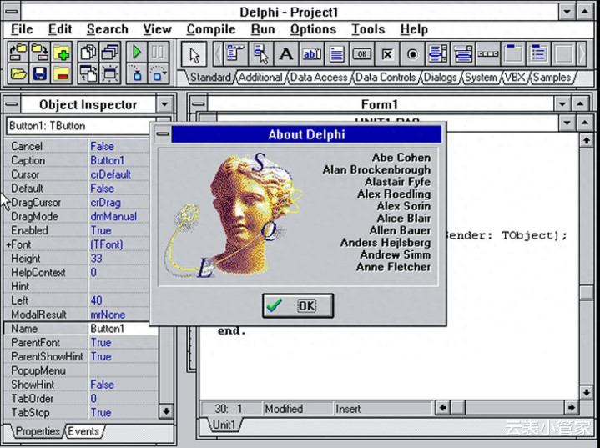
Task: Select the arrow pointer tool in palette
Action: click(194, 55)
